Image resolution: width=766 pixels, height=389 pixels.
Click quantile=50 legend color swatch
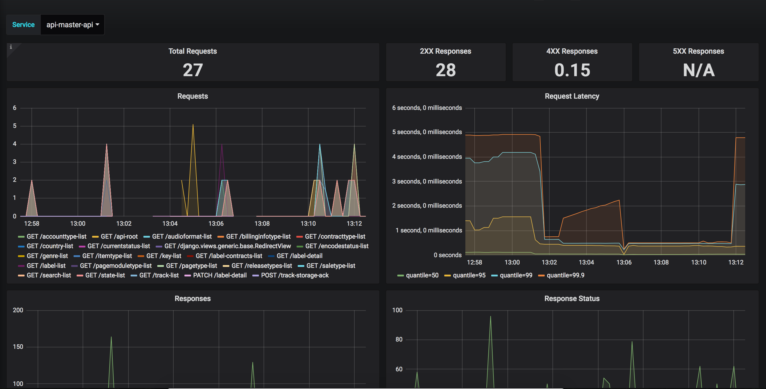coord(400,276)
